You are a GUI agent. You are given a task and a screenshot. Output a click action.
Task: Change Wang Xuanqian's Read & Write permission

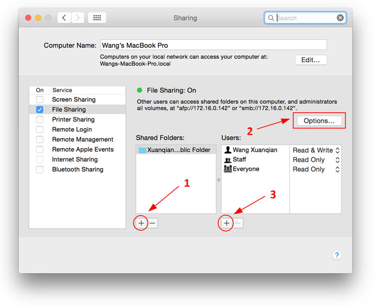coord(316,150)
